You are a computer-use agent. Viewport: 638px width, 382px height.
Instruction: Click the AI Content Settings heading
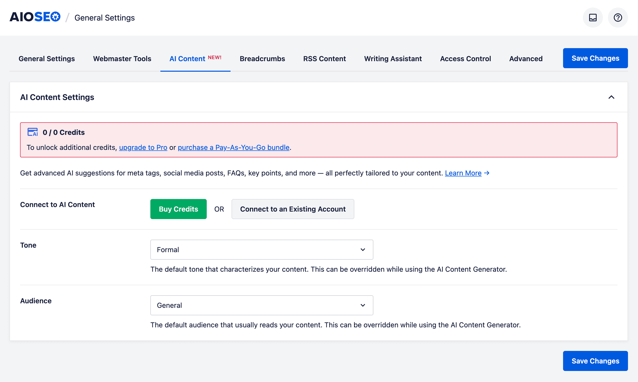click(x=57, y=97)
